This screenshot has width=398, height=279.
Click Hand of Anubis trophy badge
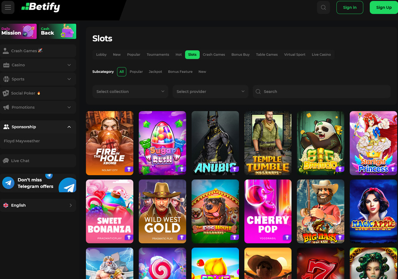click(x=234, y=169)
